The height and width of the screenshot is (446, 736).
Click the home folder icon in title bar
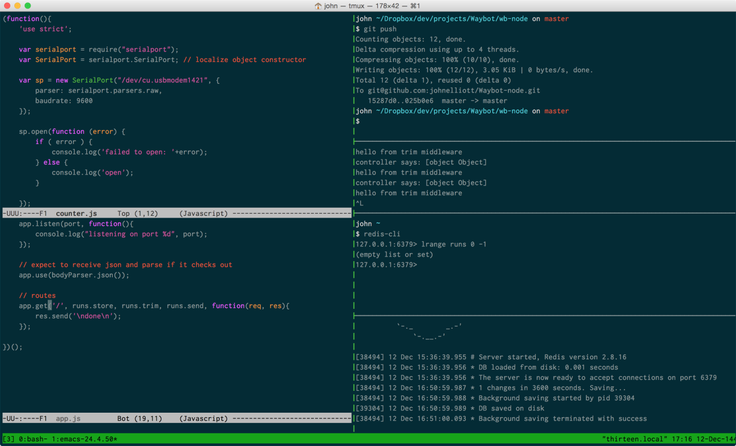pos(318,6)
